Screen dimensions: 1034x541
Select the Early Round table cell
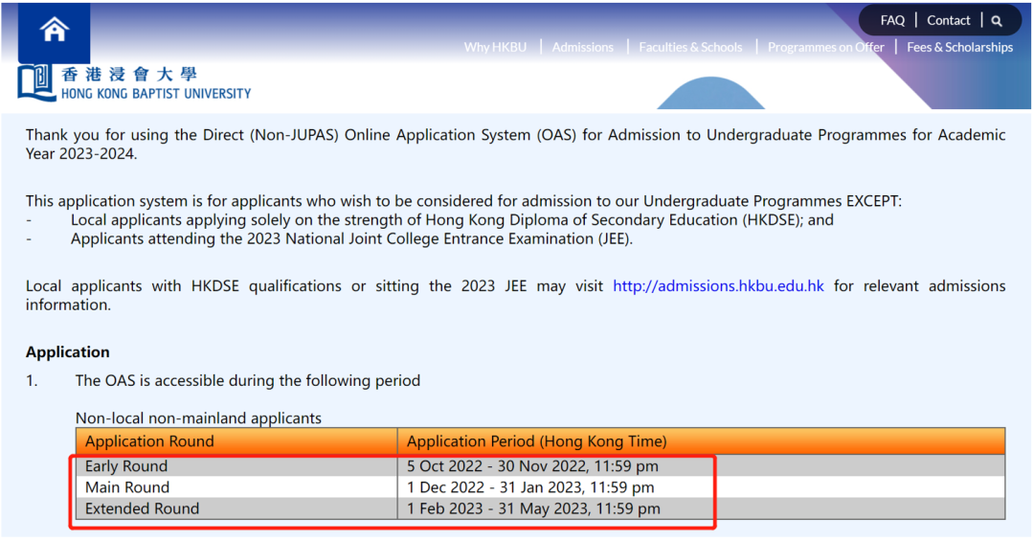pyautogui.click(x=126, y=466)
